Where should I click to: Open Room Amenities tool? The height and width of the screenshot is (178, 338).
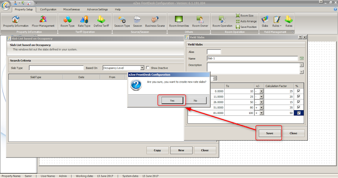pyautogui.click(x=179, y=22)
